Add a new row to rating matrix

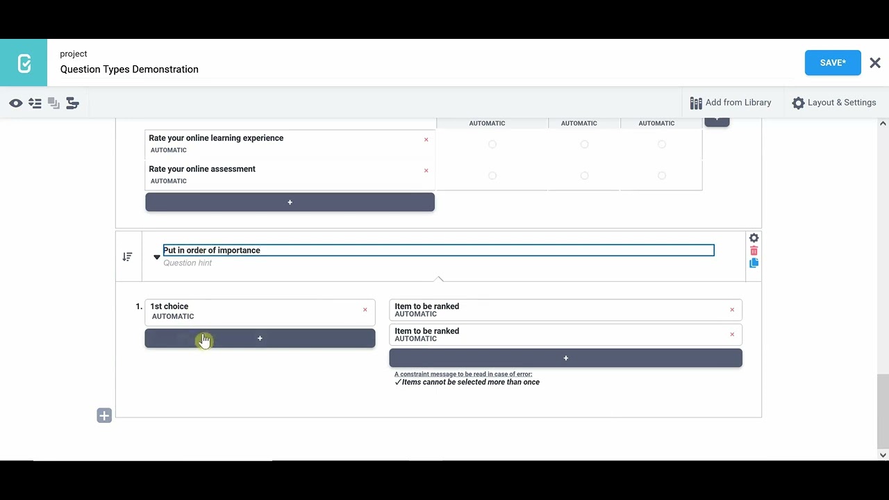pos(290,202)
